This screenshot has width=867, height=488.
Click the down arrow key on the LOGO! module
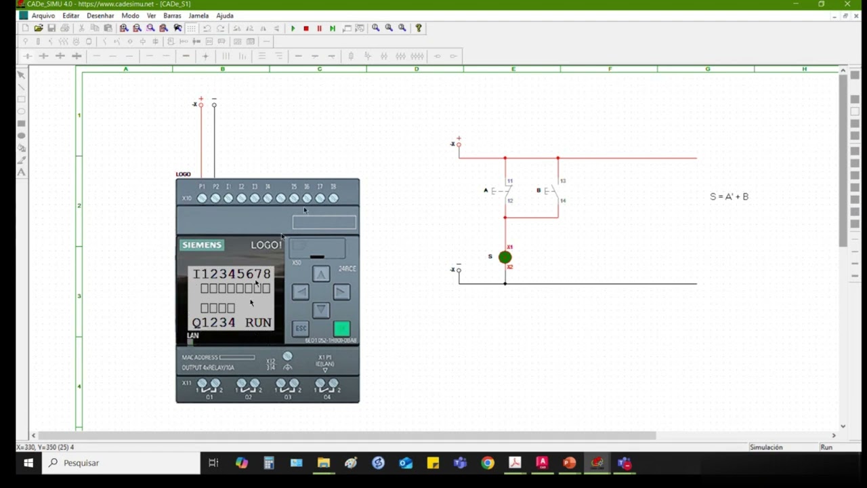point(321,310)
